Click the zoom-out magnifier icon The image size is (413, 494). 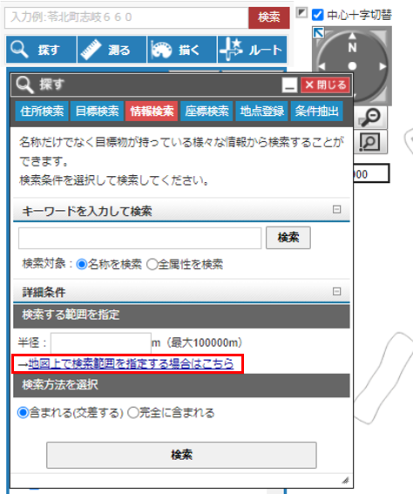point(371,117)
